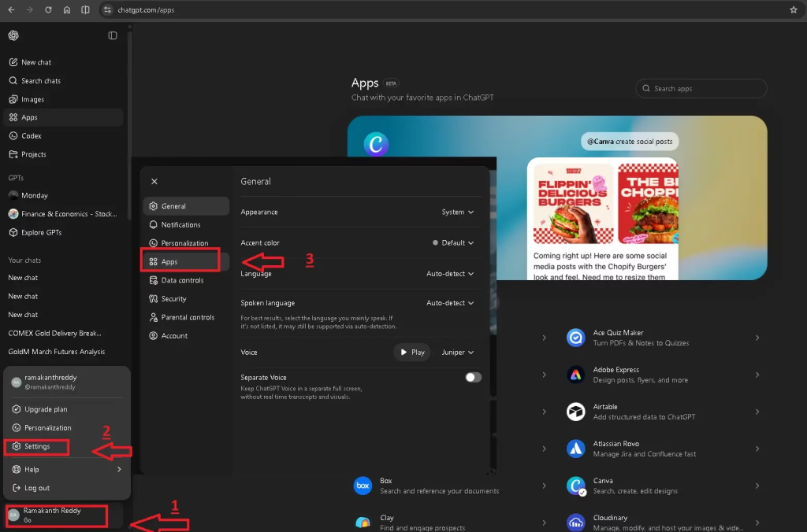Click the Ace Quiz Maker icon

[x=576, y=338]
